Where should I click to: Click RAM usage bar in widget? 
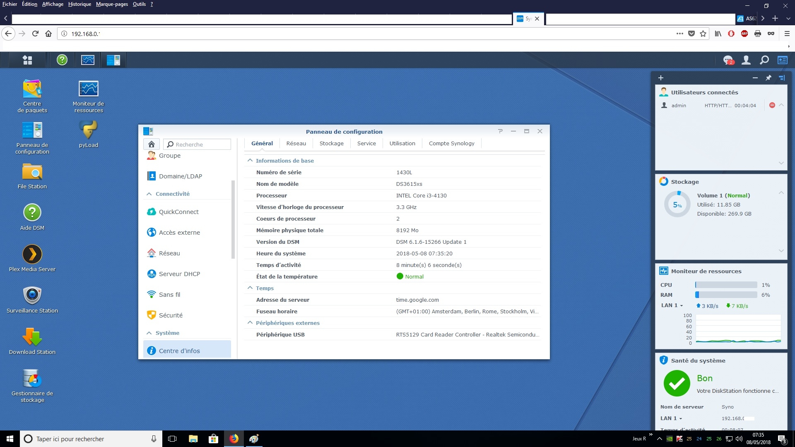(x=726, y=295)
